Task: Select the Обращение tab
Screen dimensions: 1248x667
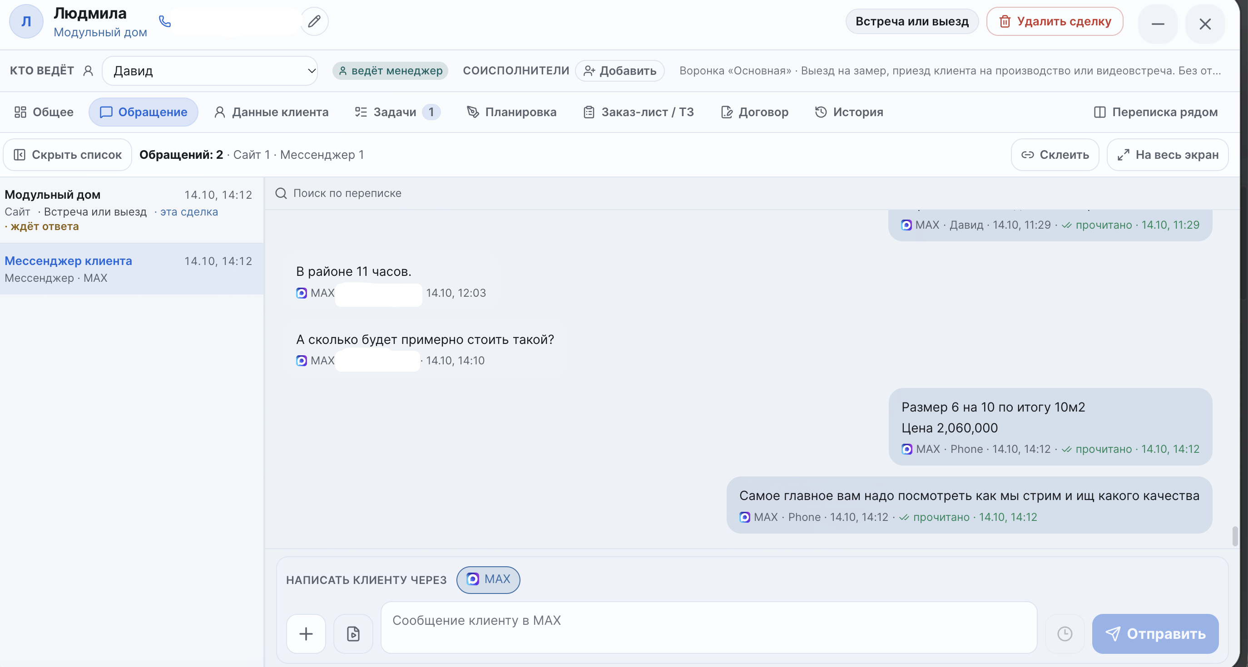Action: [143, 112]
